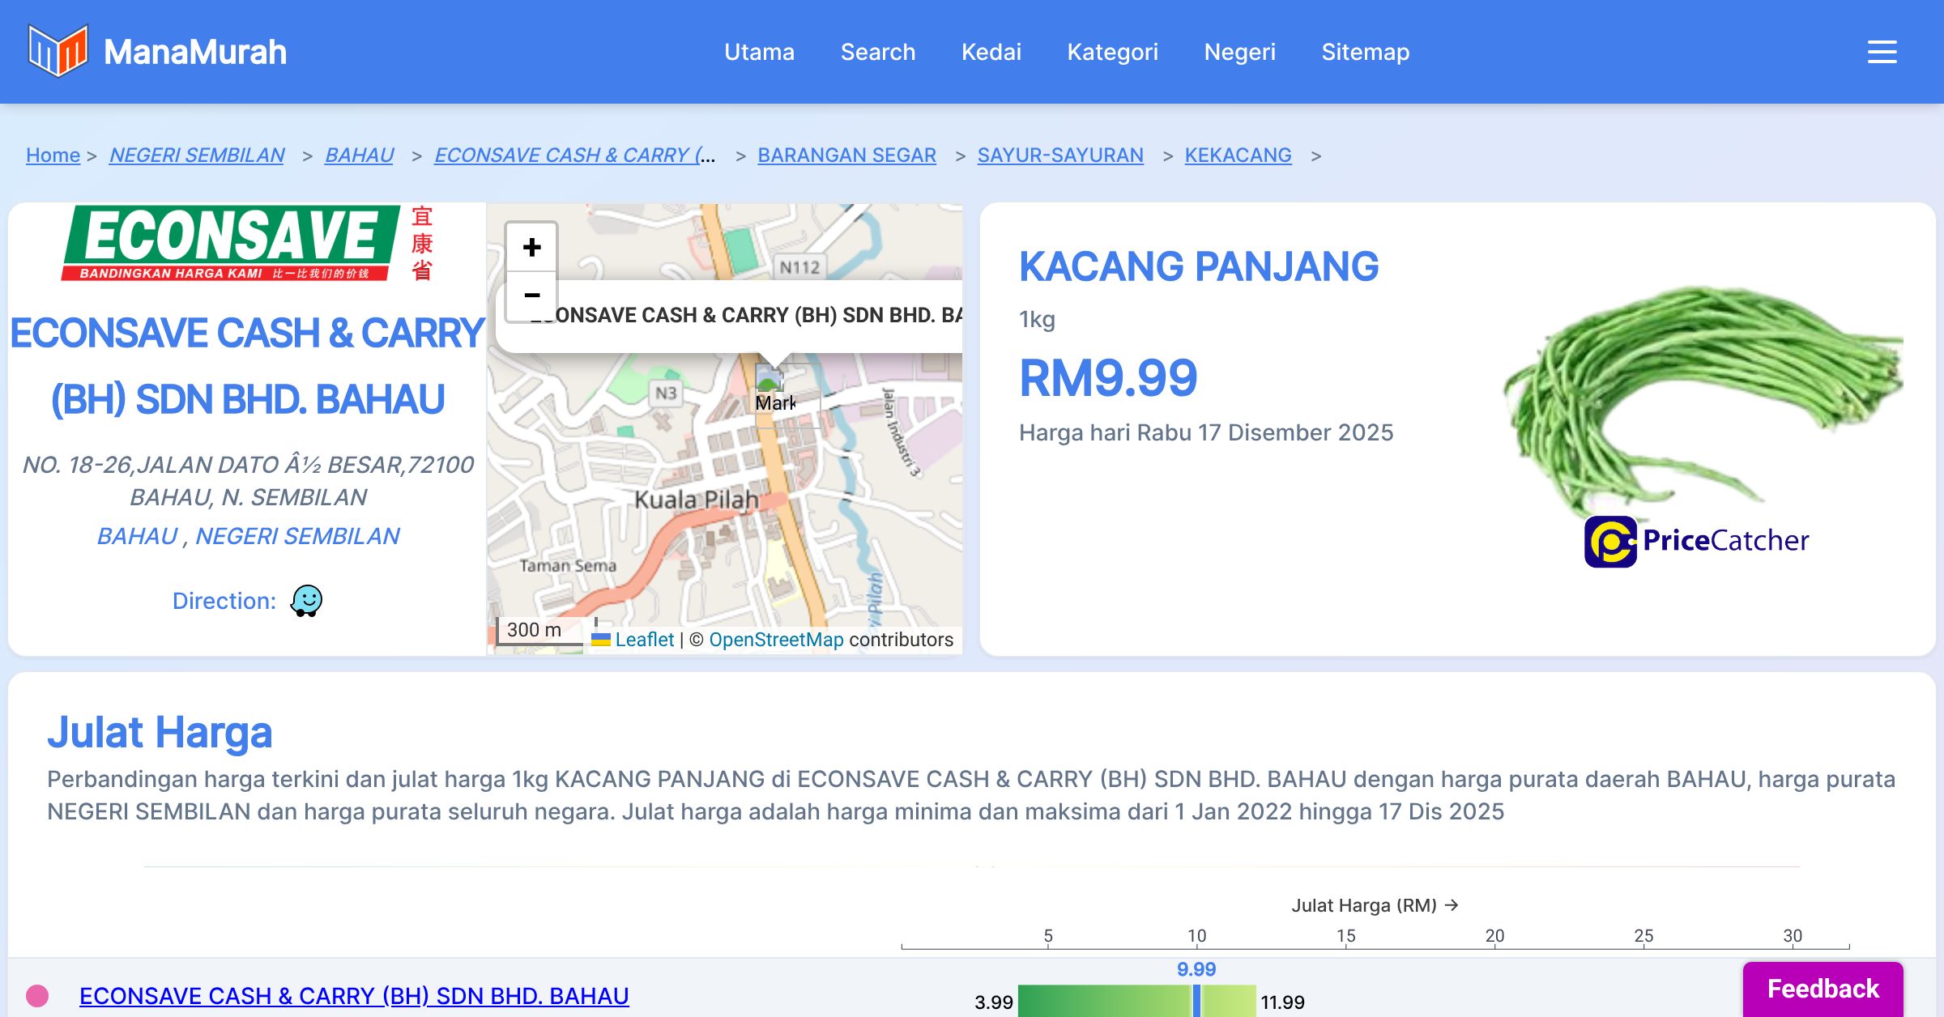Screen dimensions: 1944x1017
Task: Open the SAYUR-SAYURAN breadcrumb
Action: 1059,155
